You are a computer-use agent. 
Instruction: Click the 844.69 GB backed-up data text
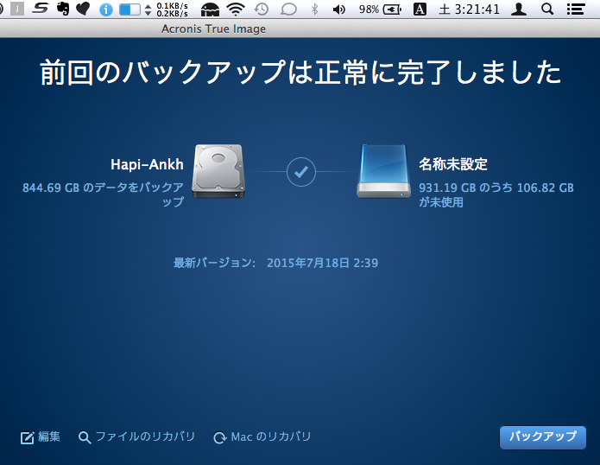(x=103, y=194)
